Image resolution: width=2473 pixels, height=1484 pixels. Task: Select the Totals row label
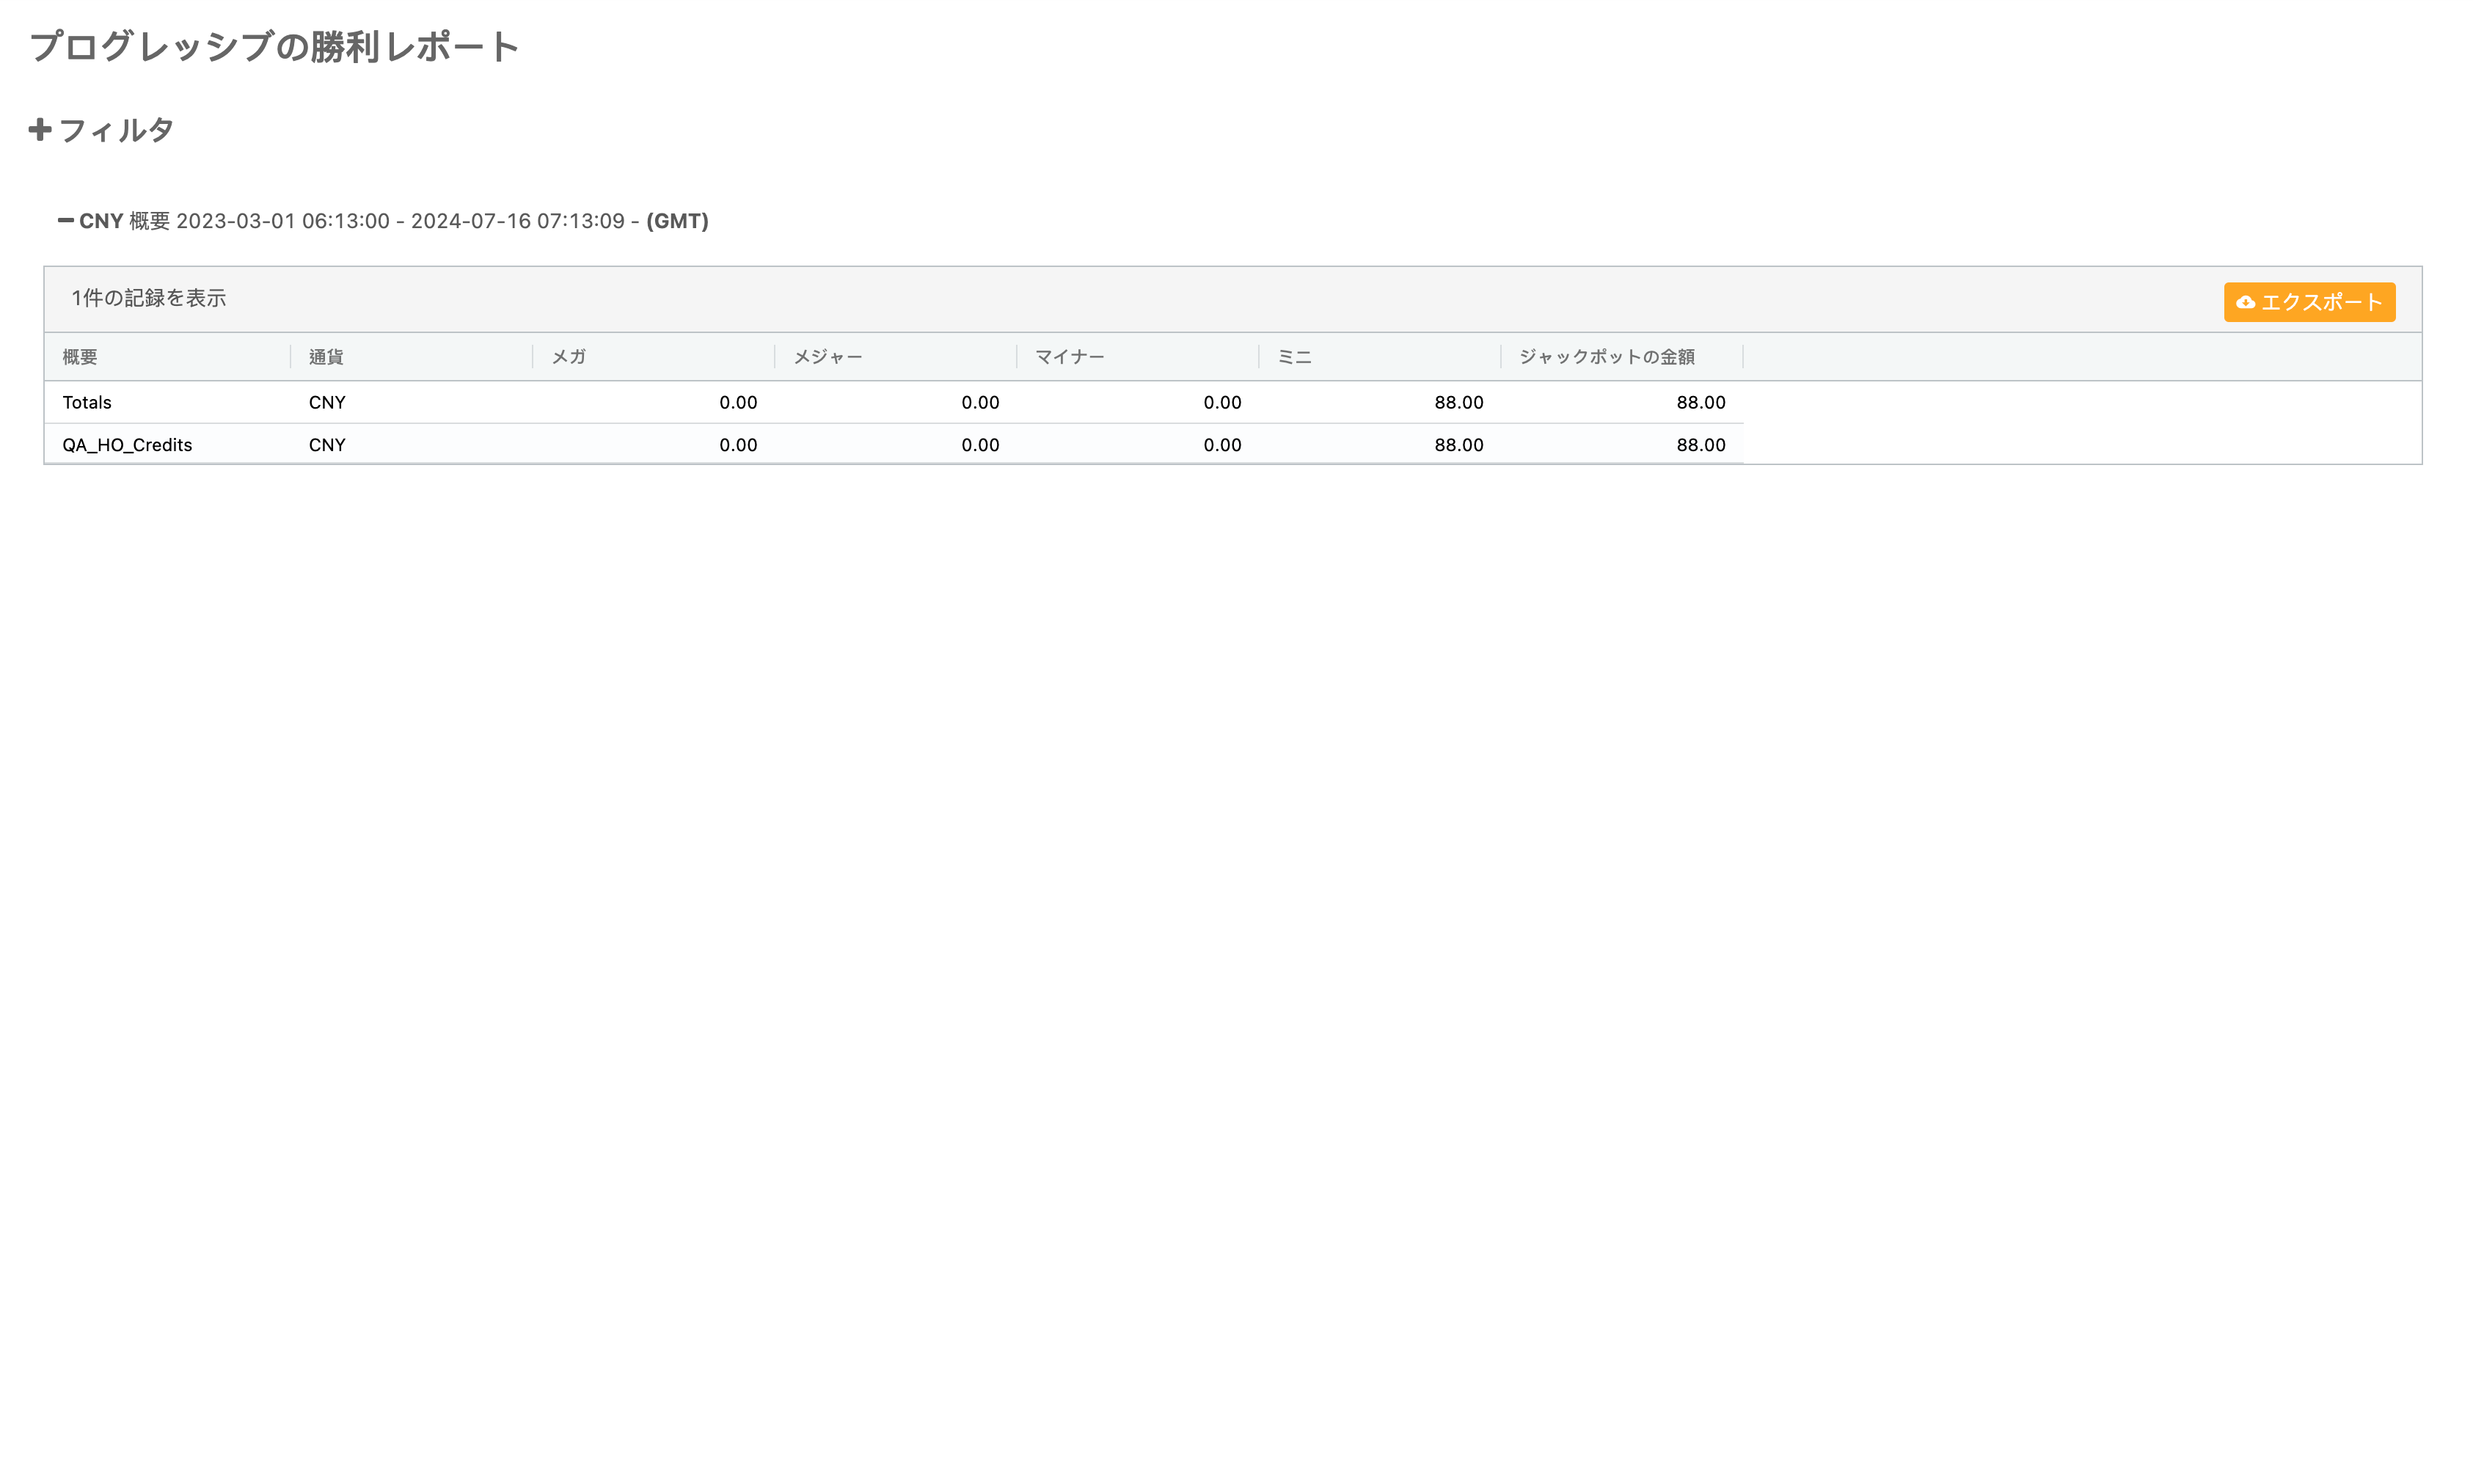87,402
